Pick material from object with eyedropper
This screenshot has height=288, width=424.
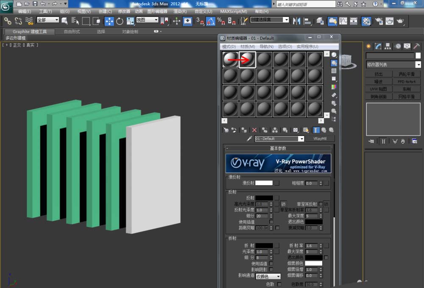pos(250,138)
